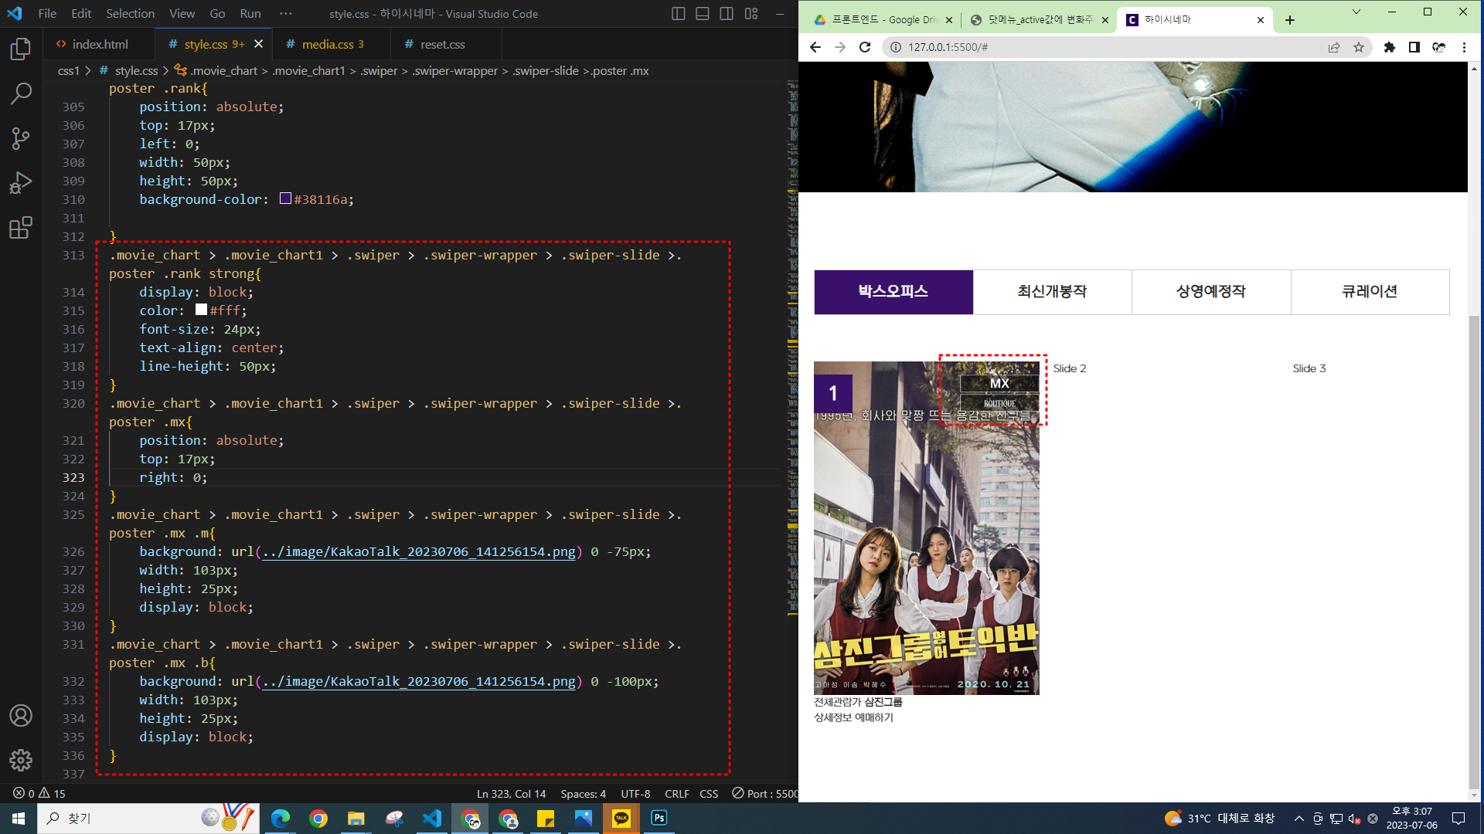The height and width of the screenshot is (834, 1484).
Task: Open the Source Control view
Action: click(21, 138)
